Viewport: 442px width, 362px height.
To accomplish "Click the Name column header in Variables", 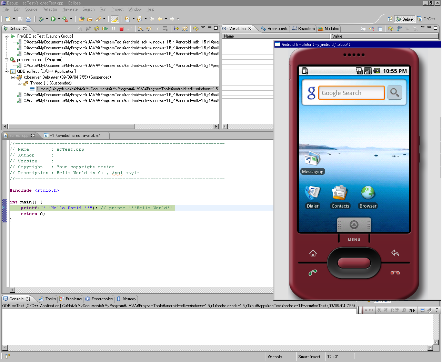I will (276, 36).
